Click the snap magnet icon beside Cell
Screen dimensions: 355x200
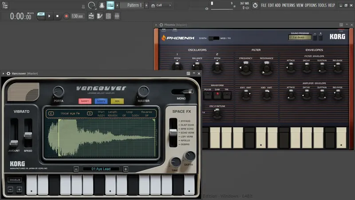tap(153, 5)
